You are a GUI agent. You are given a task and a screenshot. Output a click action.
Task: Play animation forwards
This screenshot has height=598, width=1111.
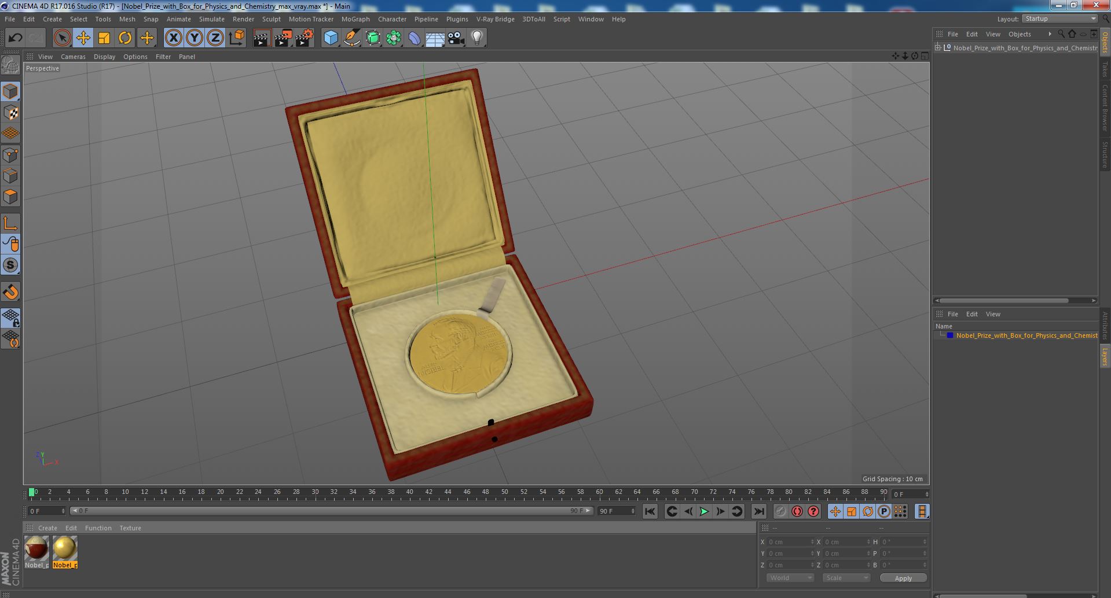(704, 511)
